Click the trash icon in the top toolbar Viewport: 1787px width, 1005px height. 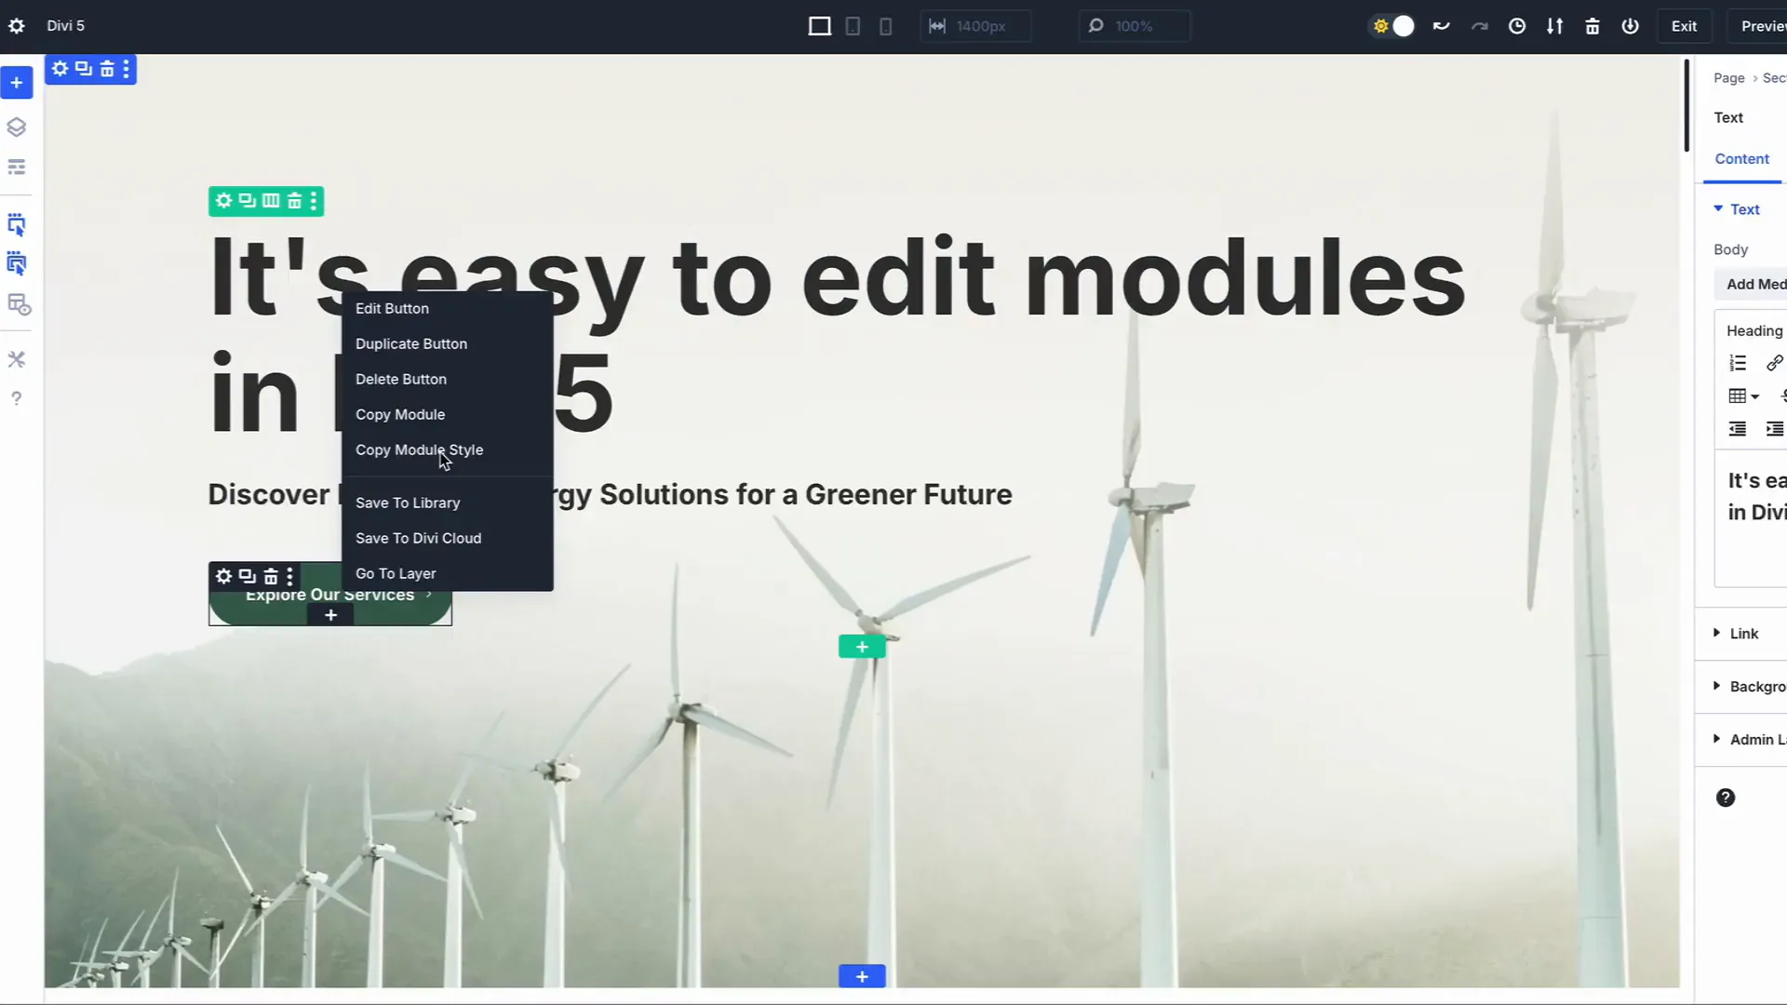(x=1592, y=26)
